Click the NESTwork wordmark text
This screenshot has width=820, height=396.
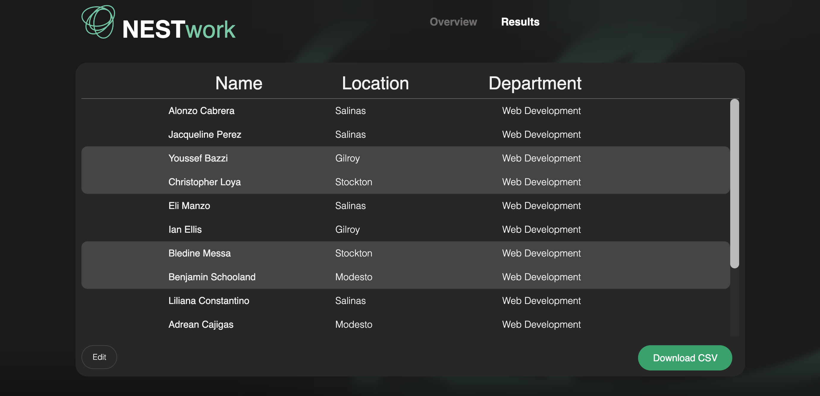(179, 29)
